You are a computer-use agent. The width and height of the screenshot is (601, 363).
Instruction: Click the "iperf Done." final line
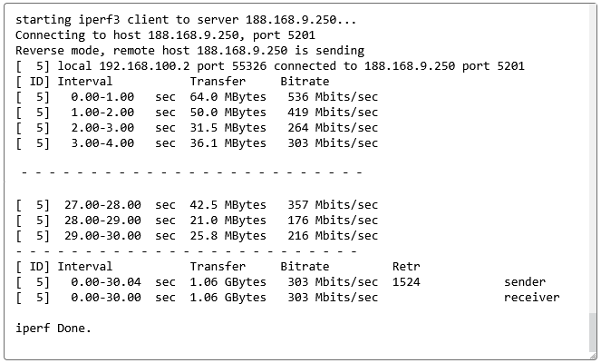[53, 329]
